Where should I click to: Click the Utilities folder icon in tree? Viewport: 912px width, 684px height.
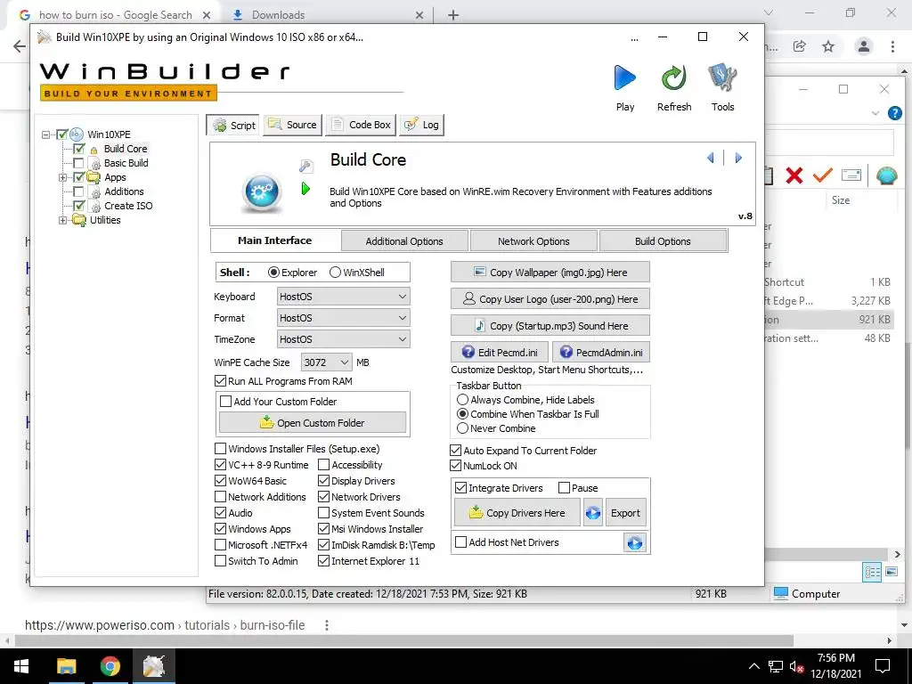pos(78,220)
